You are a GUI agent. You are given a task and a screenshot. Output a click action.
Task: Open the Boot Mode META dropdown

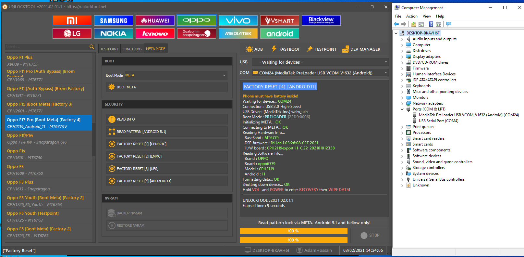point(176,75)
